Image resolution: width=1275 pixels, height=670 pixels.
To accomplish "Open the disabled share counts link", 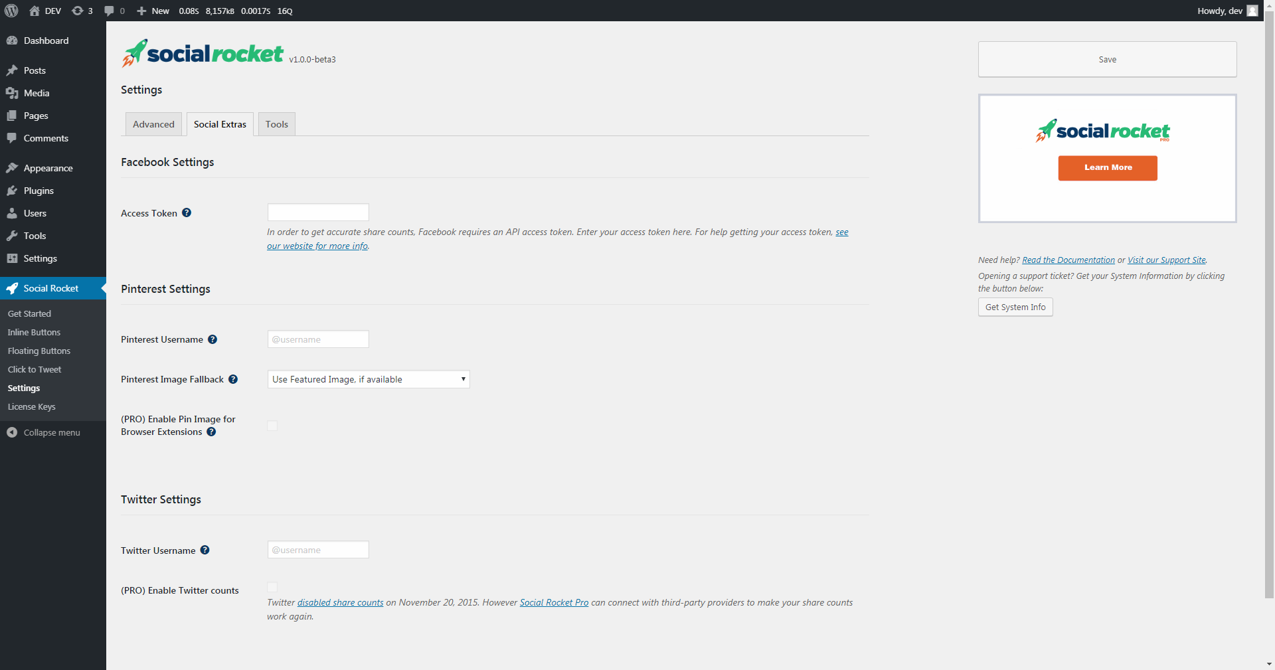I will point(340,602).
